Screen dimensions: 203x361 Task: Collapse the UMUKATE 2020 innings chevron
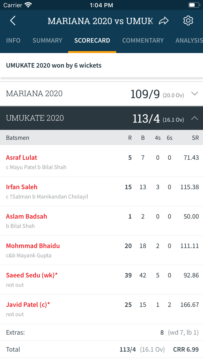pos(195,118)
